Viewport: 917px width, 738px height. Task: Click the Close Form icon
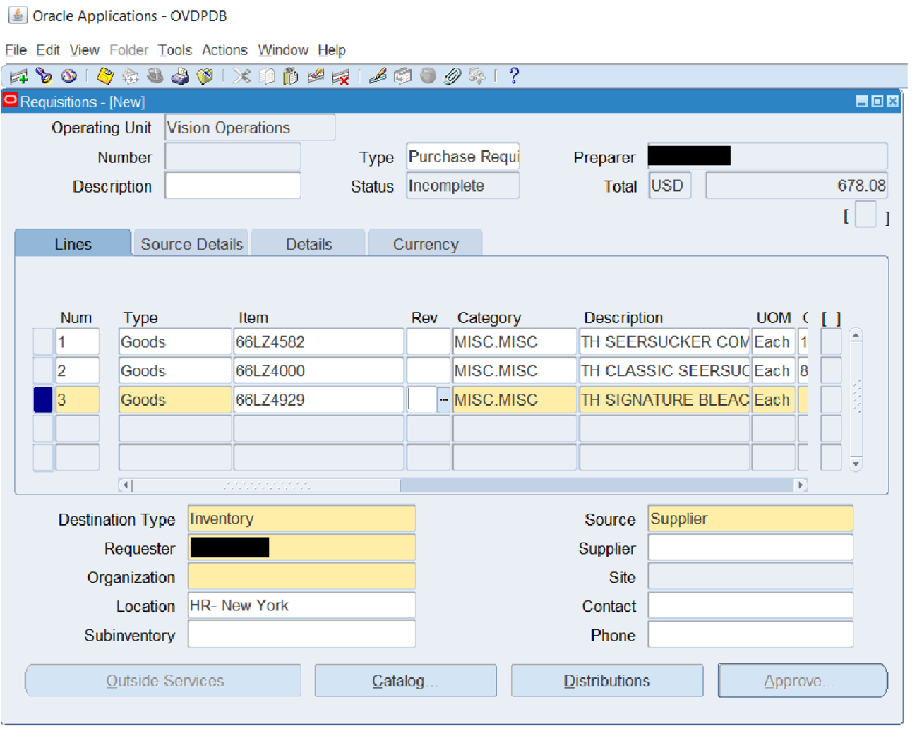pyautogui.click(x=205, y=76)
